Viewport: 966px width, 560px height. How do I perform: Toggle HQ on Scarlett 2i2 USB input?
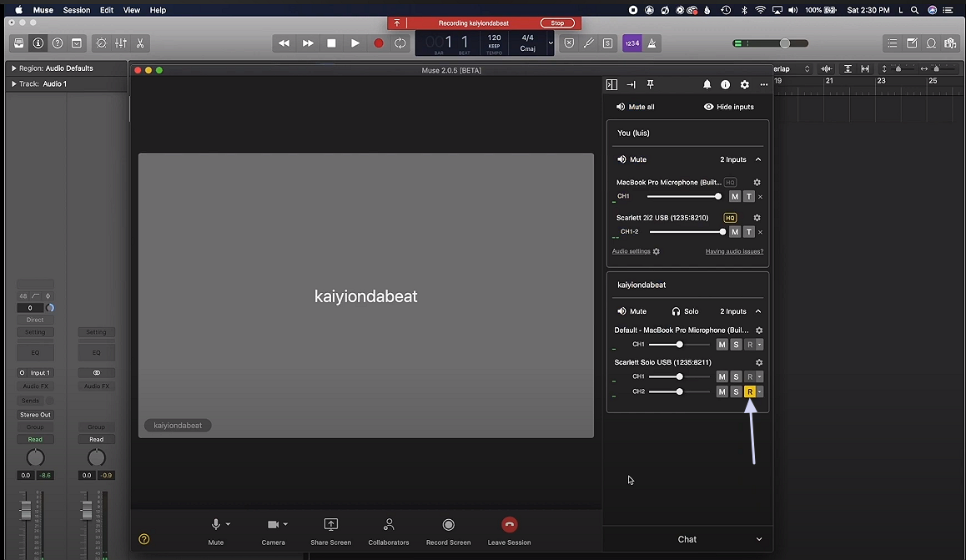point(730,218)
